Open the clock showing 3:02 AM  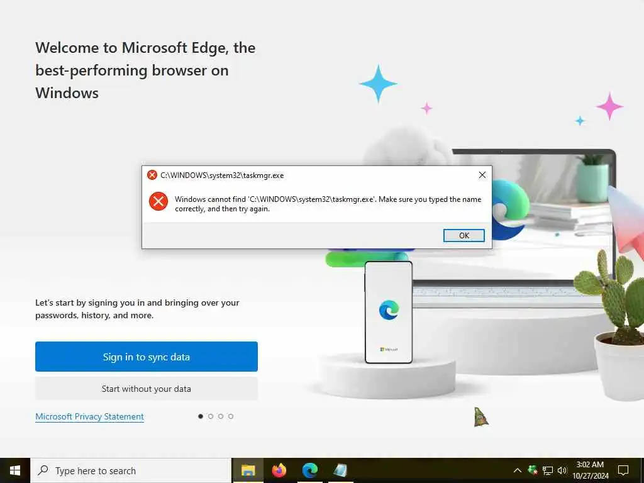(590, 470)
